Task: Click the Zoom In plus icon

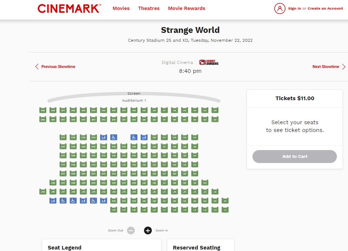Action: tap(148, 231)
